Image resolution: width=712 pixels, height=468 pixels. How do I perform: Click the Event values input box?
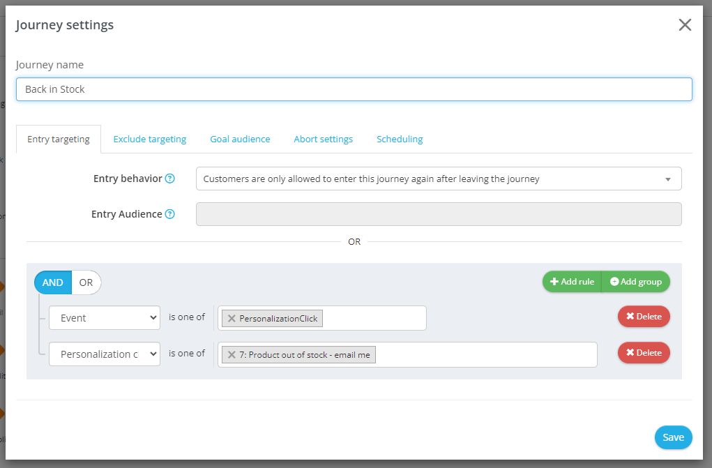click(x=322, y=318)
